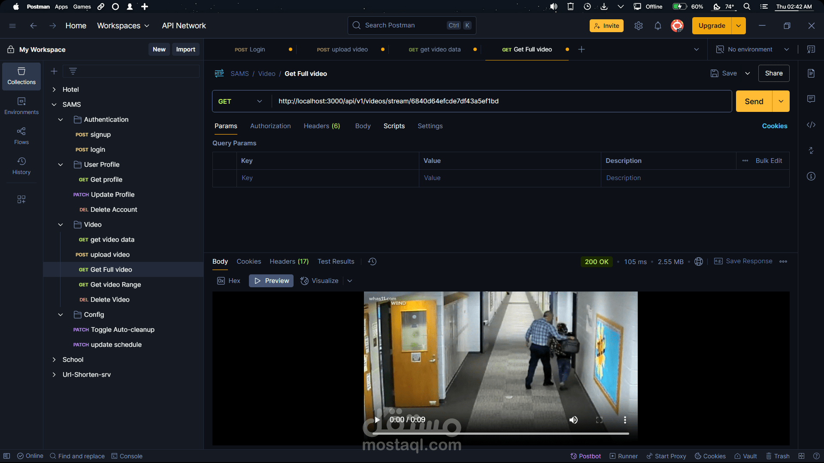The image size is (824, 463).
Task: Create new collection with plus icon
Action: click(x=54, y=71)
